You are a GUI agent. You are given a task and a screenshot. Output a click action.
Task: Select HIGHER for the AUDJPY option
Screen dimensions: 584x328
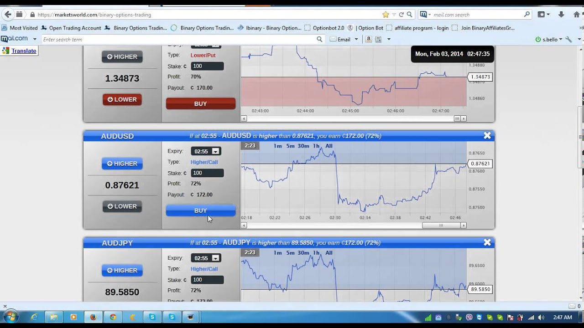[x=122, y=270]
